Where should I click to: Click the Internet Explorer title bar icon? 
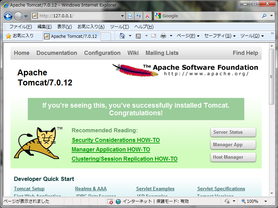coord(6,5)
